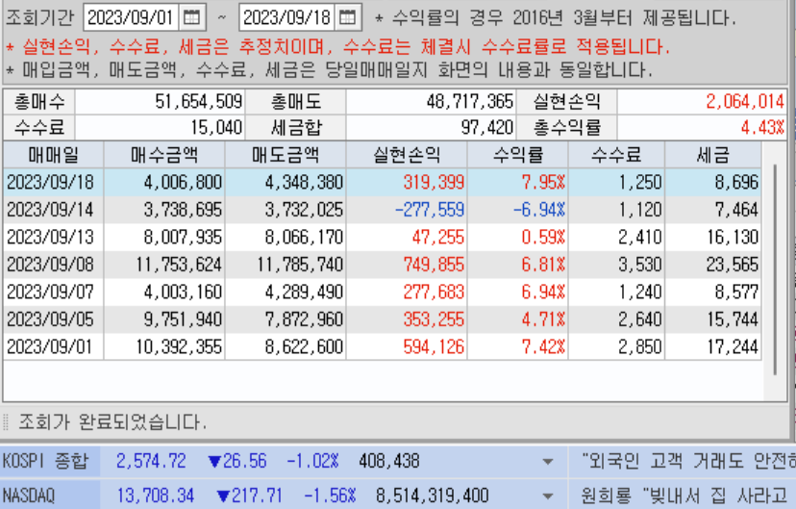Edit the end date field 2023/09/18
Screen dimensions: 796x509
286,17
